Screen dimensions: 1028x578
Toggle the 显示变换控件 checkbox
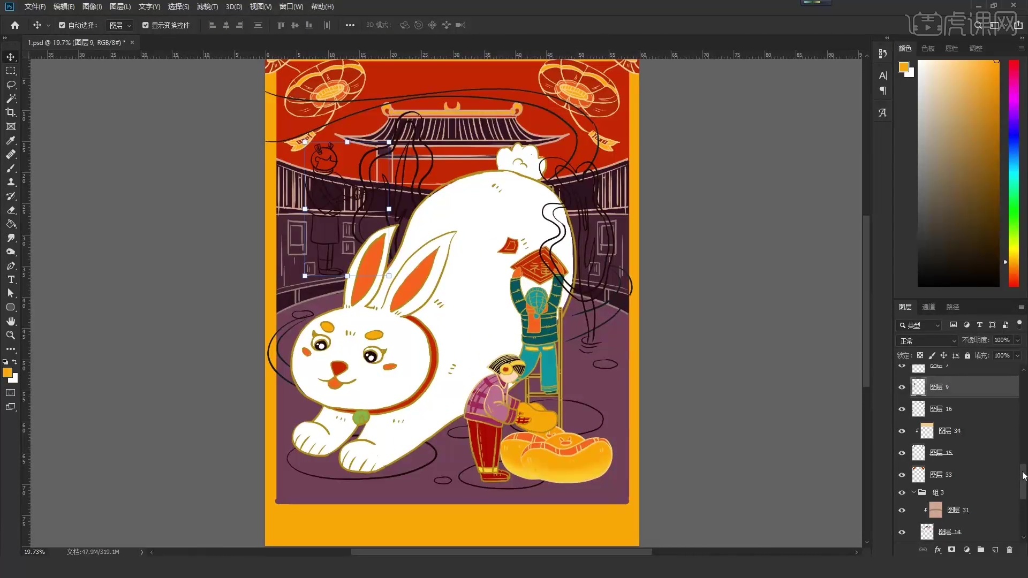(x=145, y=25)
